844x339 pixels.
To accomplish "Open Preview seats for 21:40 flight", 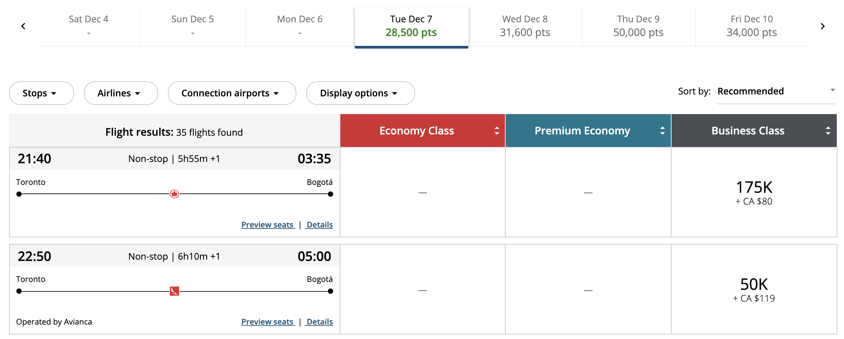I will click(268, 225).
